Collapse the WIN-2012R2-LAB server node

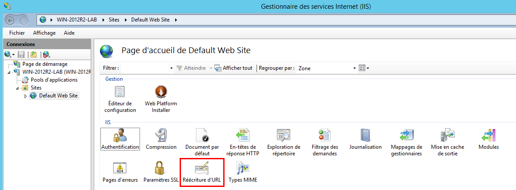click(9, 72)
